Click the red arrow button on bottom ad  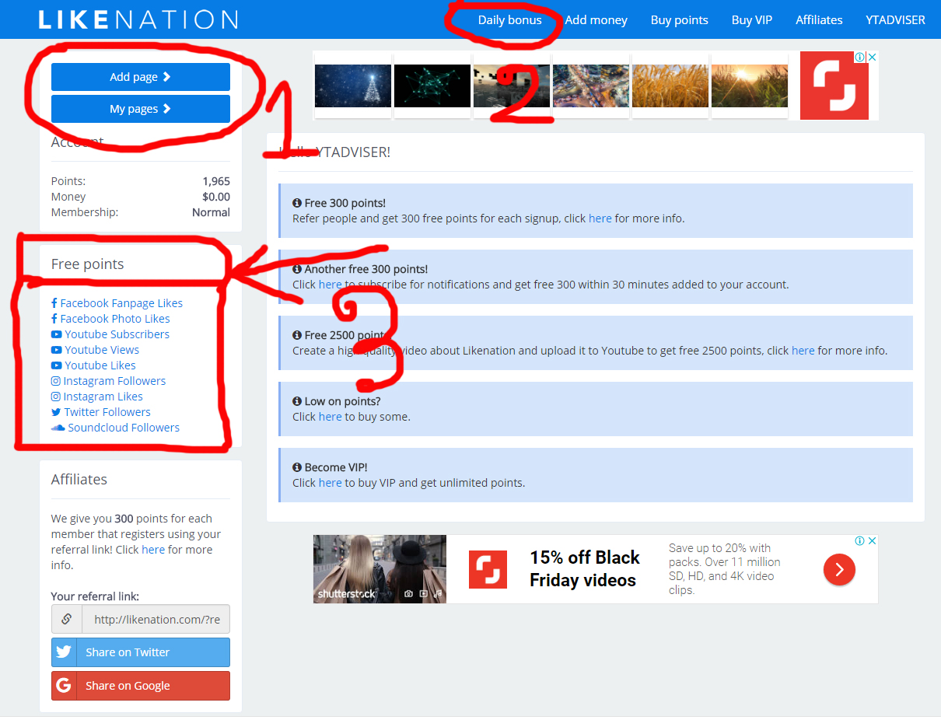(839, 570)
